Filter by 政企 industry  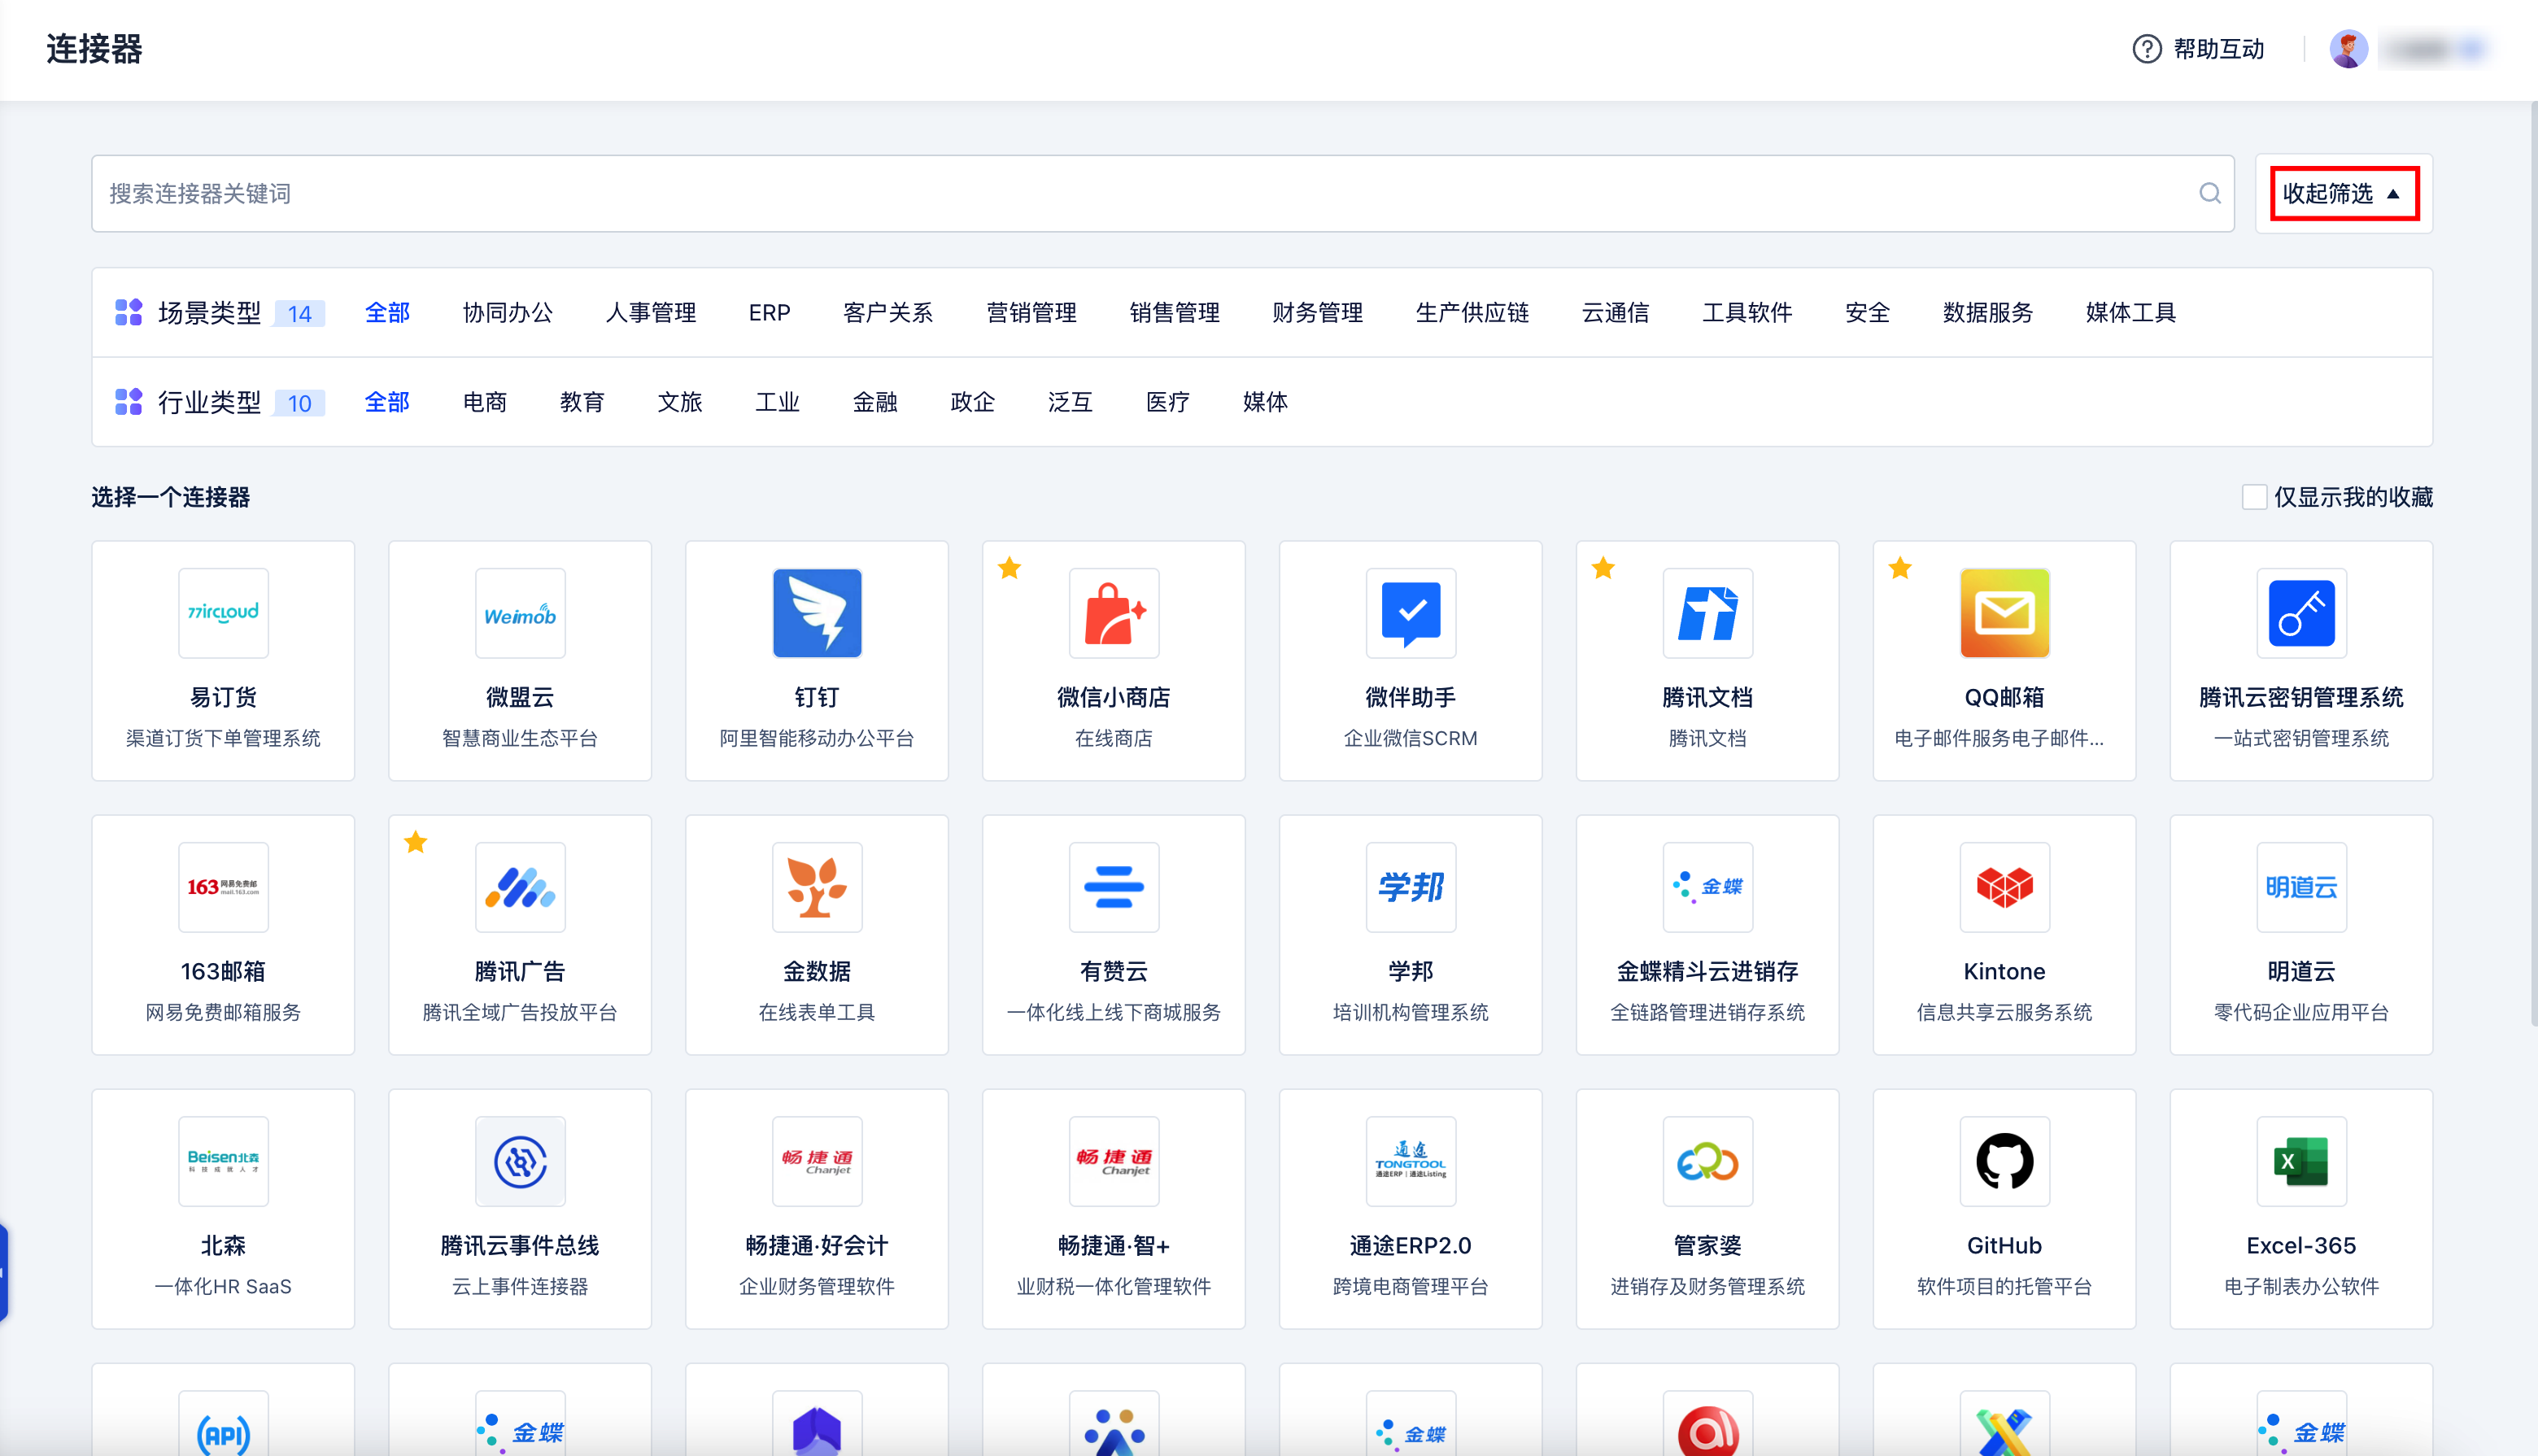(x=972, y=402)
